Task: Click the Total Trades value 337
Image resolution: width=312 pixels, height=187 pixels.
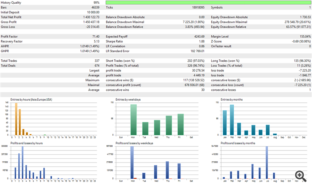Action: pyautogui.click(x=97, y=61)
